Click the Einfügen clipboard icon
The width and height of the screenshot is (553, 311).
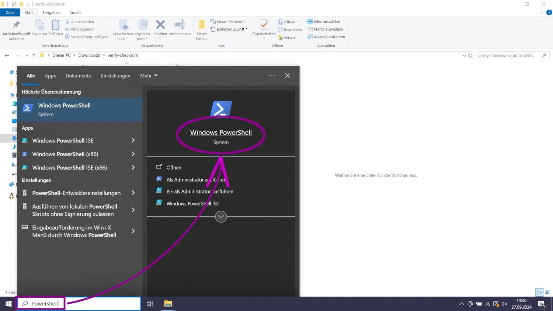point(55,25)
